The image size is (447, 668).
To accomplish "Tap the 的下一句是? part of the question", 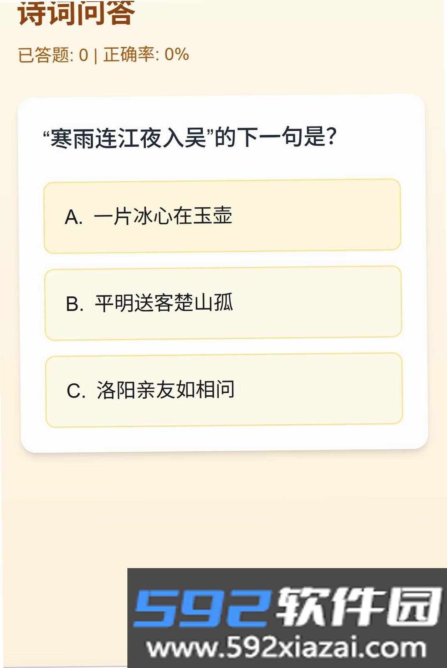I will click(x=276, y=137).
